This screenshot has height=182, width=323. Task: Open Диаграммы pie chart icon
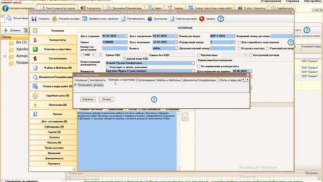(150, 19)
